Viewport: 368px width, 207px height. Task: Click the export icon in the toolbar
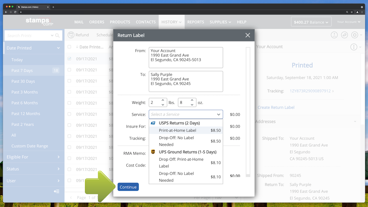[334, 35]
